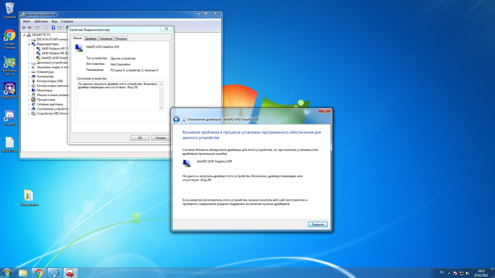Select Google Chrome desktop shortcut

[x=10, y=39]
